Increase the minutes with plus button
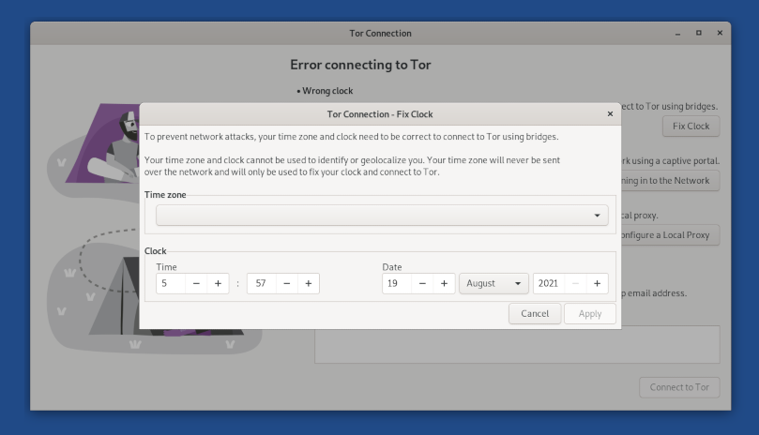The image size is (759, 435). (308, 283)
